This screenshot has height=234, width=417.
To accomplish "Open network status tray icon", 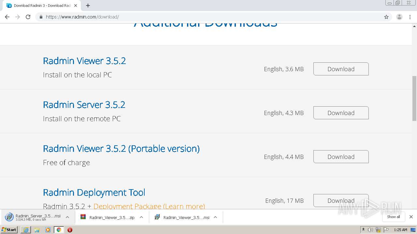I will [378, 230].
